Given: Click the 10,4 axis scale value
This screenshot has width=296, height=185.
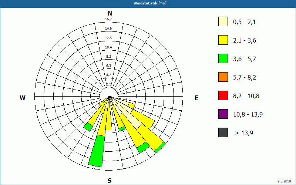Looking at the screenshot, I should pos(108,47).
